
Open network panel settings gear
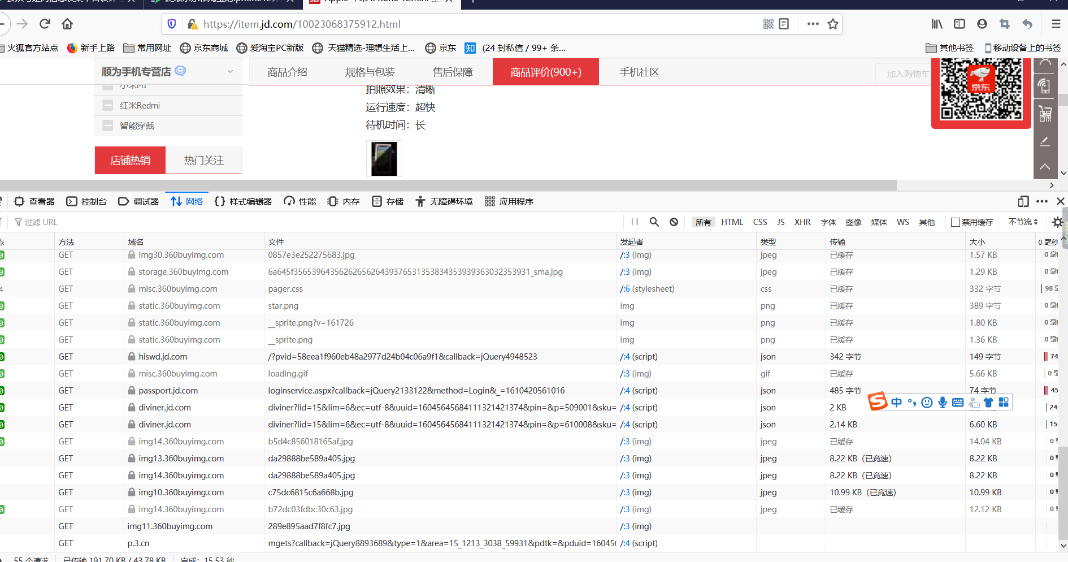(x=1058, y=222)
